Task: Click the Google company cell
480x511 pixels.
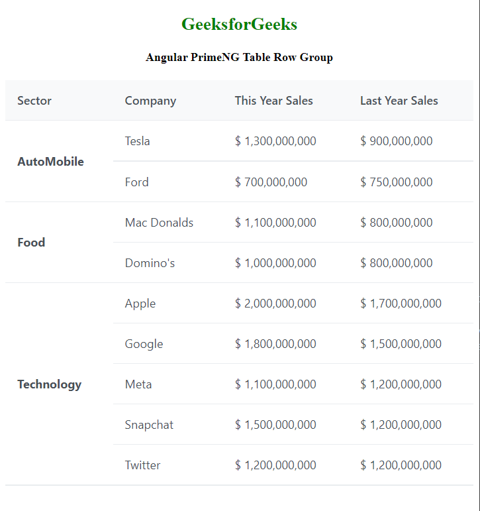Action: click(144, 344)
